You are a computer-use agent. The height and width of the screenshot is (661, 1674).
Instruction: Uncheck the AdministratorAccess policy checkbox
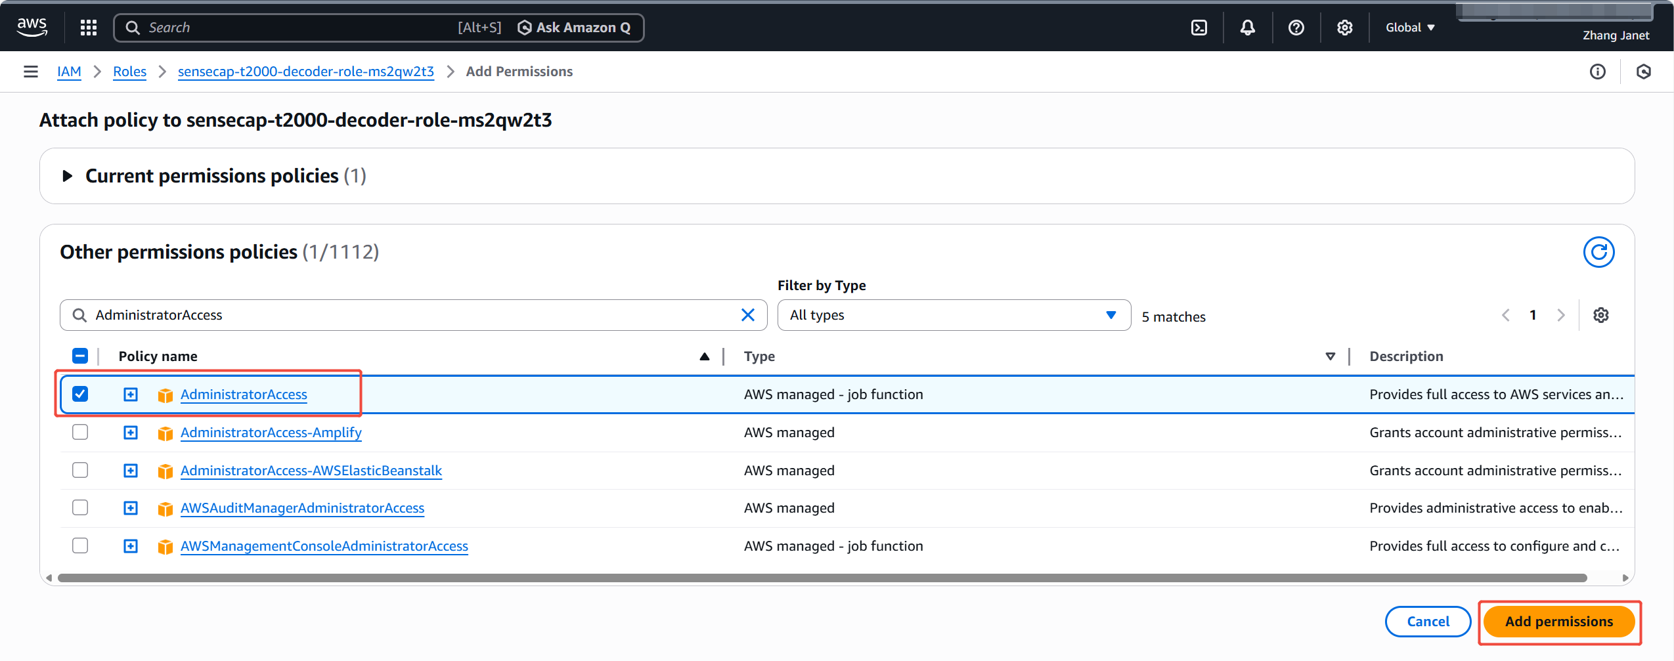pyautogui.click(x=80, y=394)
